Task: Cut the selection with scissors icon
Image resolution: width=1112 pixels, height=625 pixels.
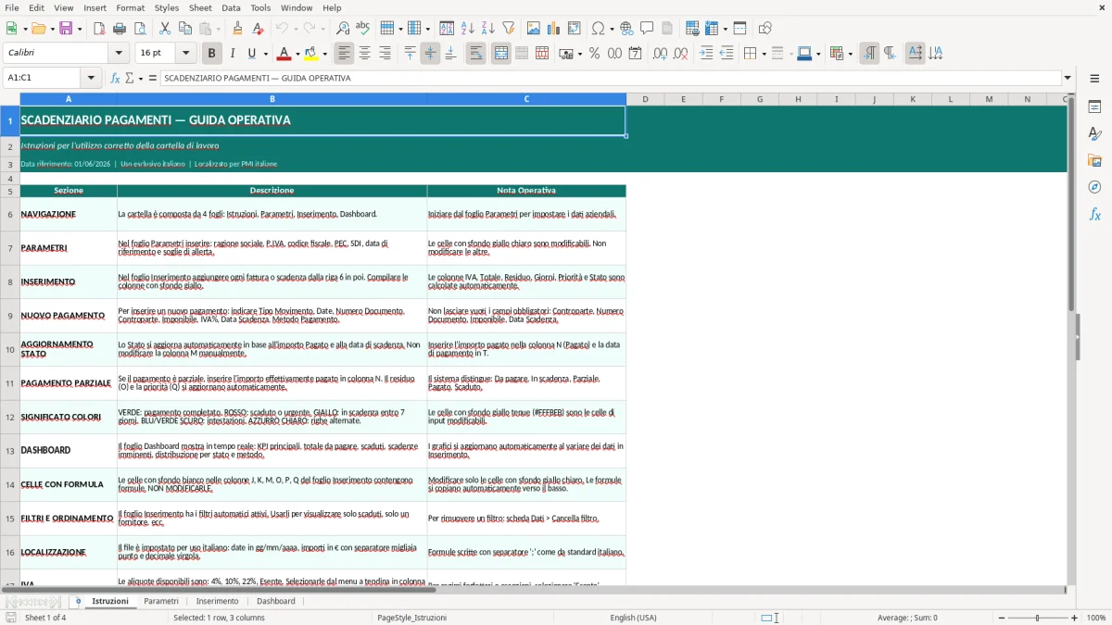Action: click(x=165, y=29)
